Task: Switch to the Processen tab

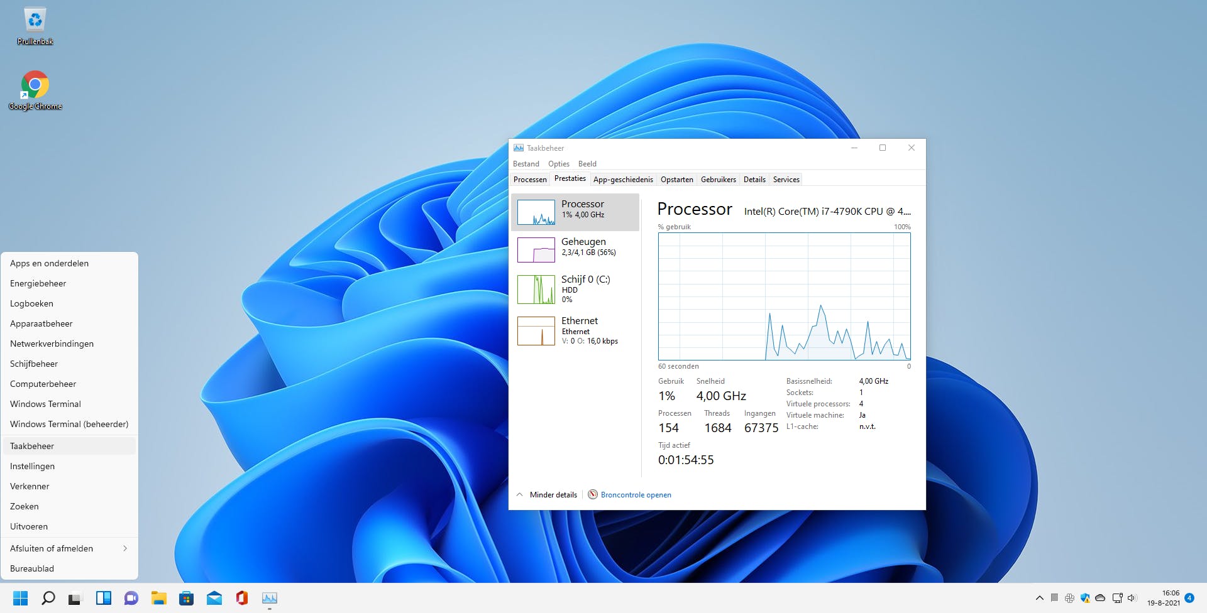Action: (530, 180)
